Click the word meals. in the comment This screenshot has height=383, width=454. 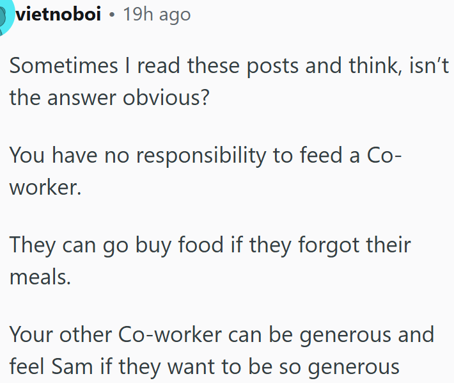coord(40,277)
